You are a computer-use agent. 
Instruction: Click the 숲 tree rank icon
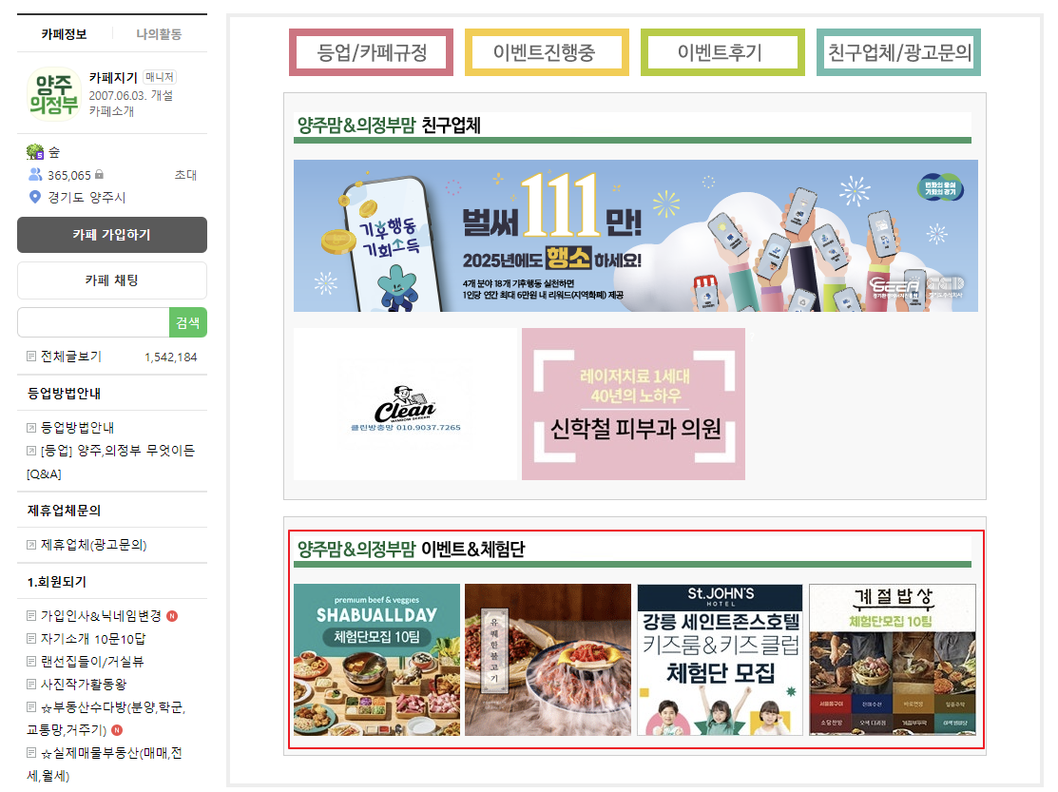(35, 152)
